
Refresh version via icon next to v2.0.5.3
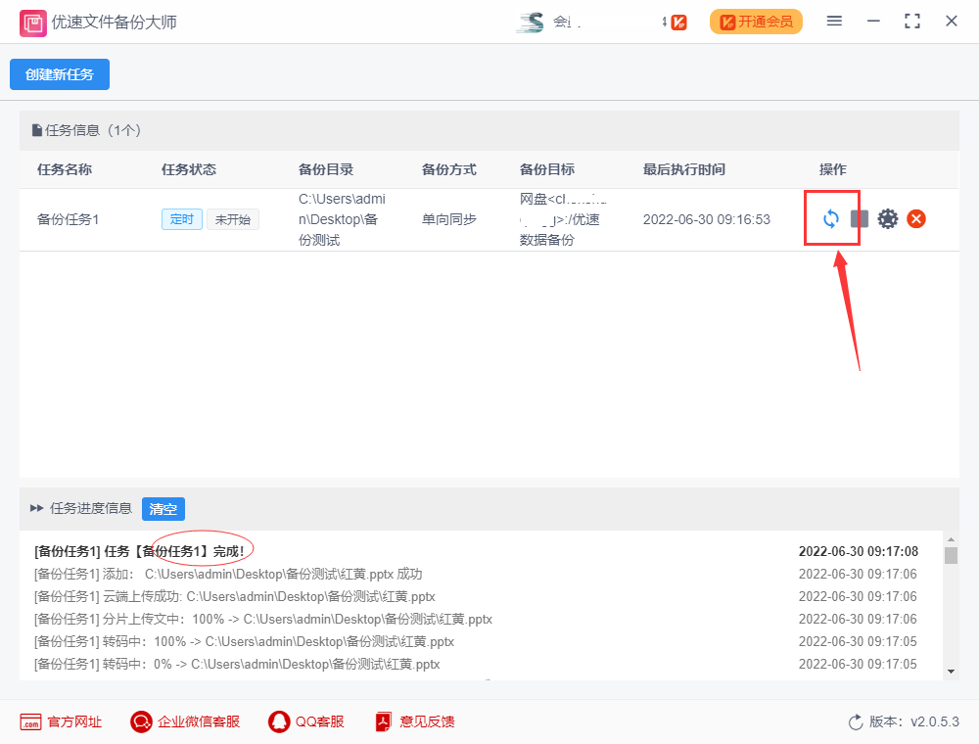(x=856, y=721)
